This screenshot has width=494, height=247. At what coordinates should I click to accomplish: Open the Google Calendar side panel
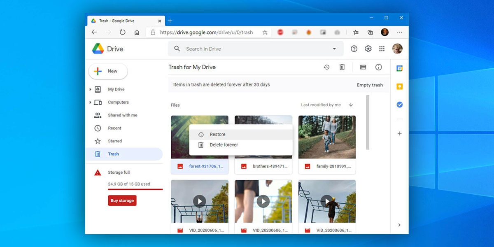399,68
